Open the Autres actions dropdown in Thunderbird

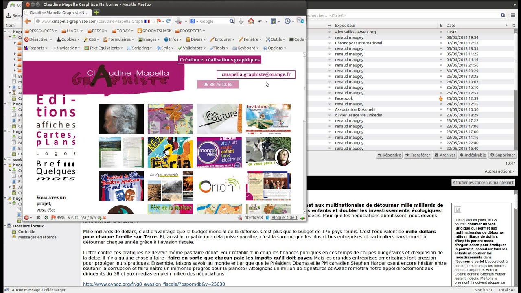[499, 171]
